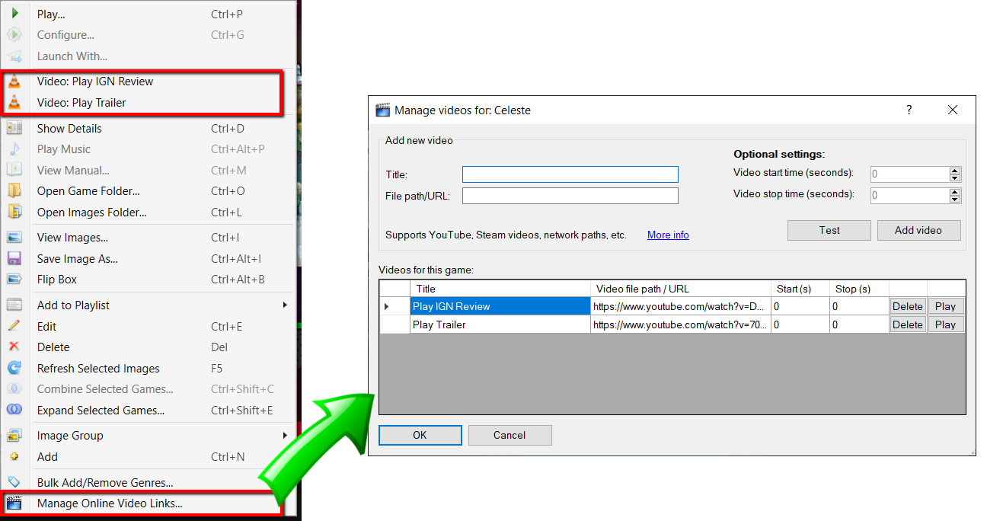Screen dimensions: 987x521
Task: Click the URL cell of Play Trailer row
Action: coord(681,324)
